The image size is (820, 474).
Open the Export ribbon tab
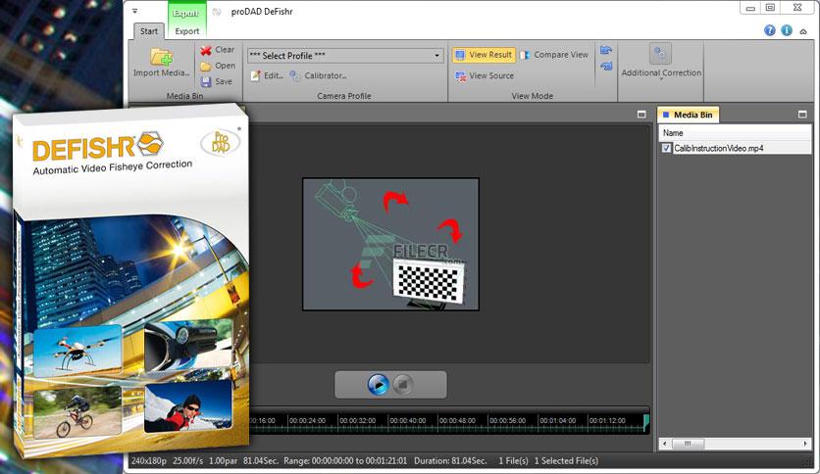pos(186,31)
